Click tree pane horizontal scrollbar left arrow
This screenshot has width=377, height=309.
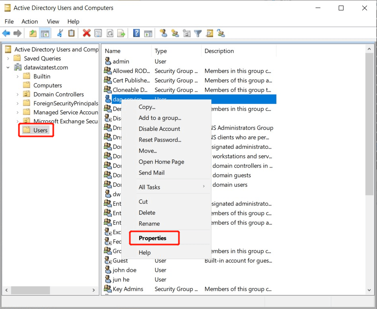6,290
